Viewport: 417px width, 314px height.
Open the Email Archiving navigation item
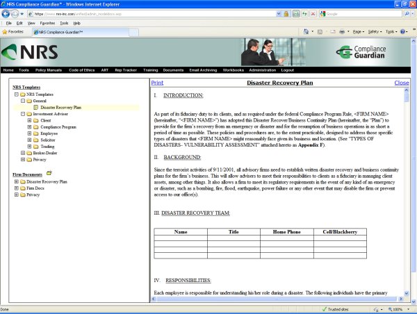[x=203, y=70]
